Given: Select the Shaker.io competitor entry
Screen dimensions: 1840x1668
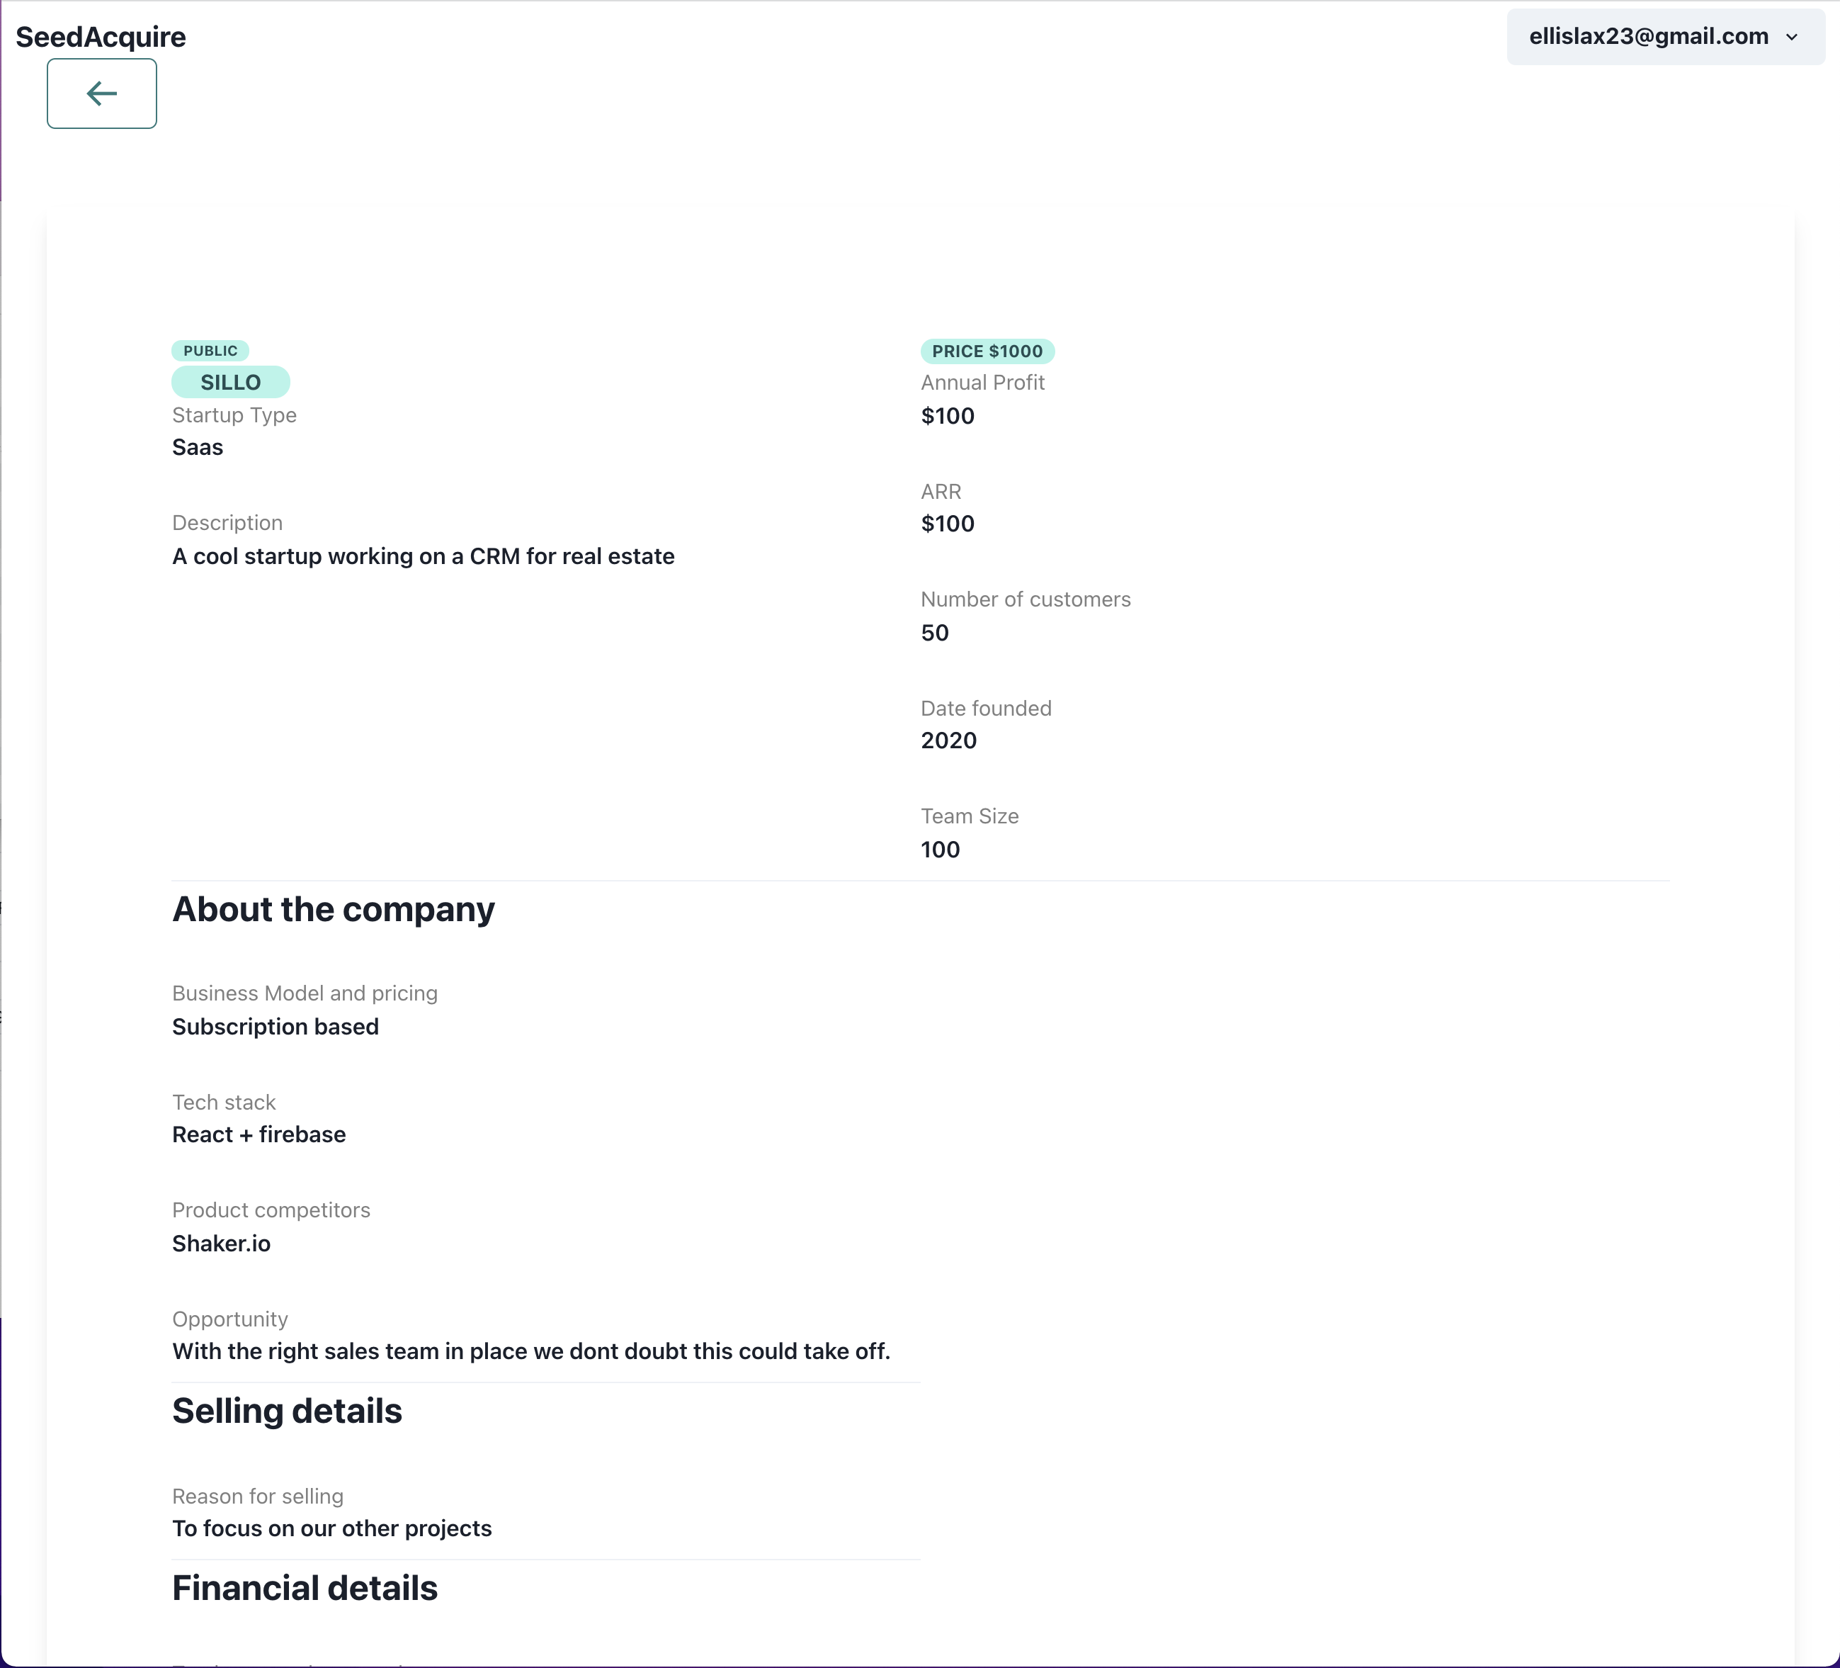Looking at the screenshot, I should pyautogui.click(x=221, y=1243).
